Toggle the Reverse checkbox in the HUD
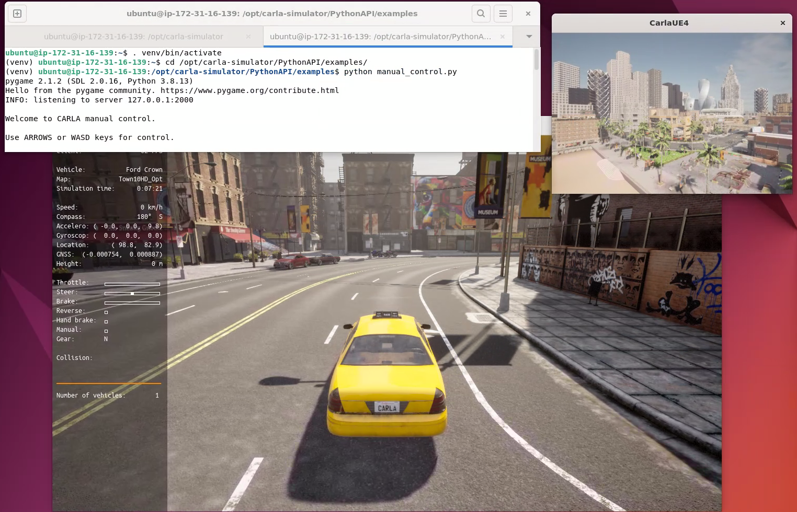Viewport: 797px width, 512px height. click(106, 312)
